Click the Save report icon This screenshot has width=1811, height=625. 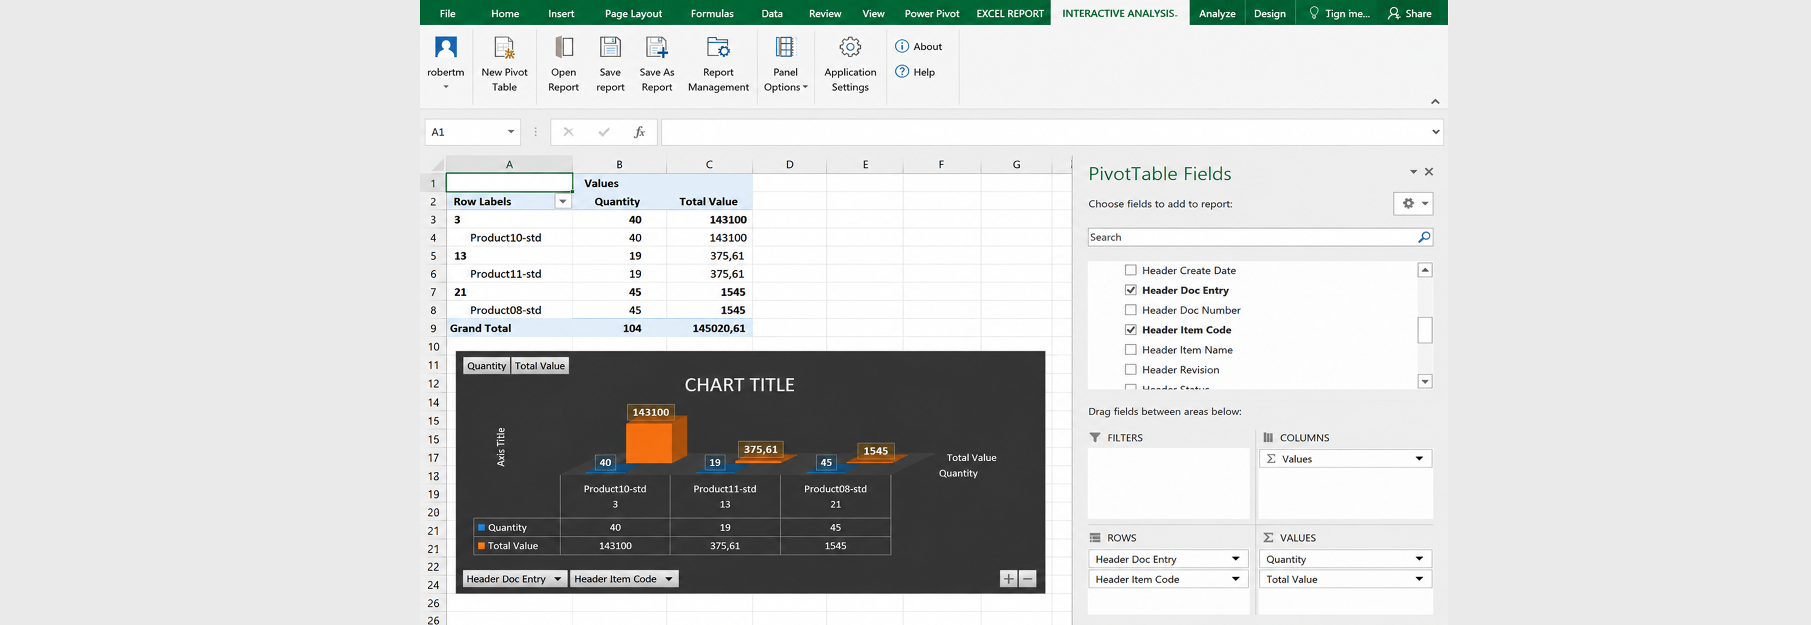610,47
